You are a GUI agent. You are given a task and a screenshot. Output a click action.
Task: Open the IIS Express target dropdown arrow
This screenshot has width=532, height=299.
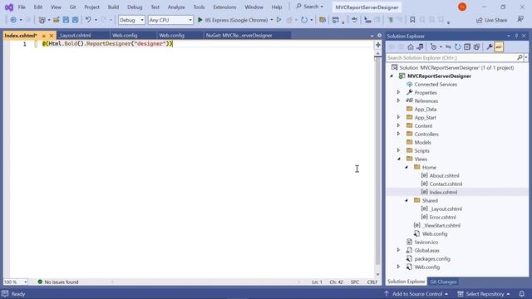pyautogui.click(x=272, y=20)
